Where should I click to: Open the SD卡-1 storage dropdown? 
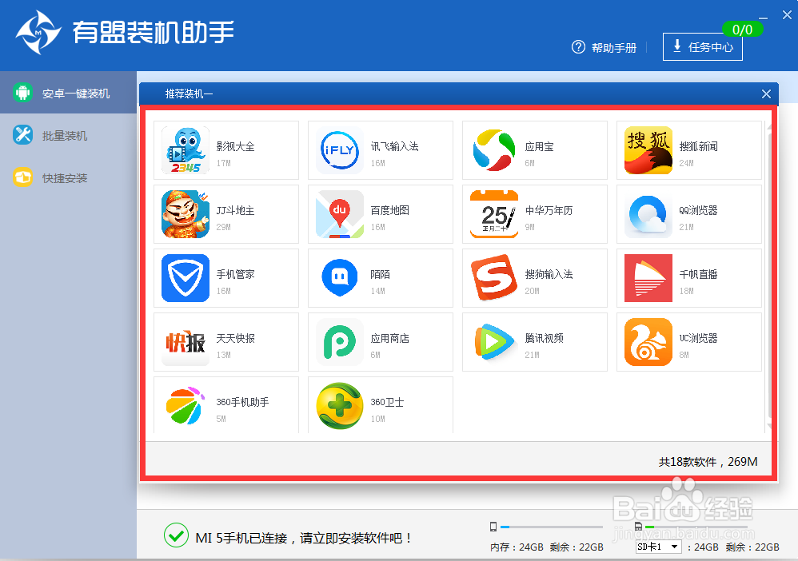[x=658, y=546]
